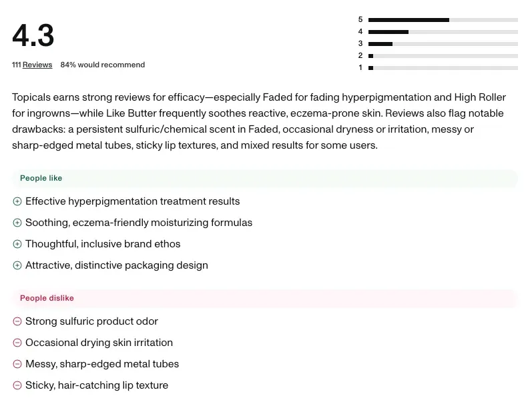Click minus icon beside Strong sulfuric product odor
This screenshot has width=530, height=402.
(x=17, y=321)
